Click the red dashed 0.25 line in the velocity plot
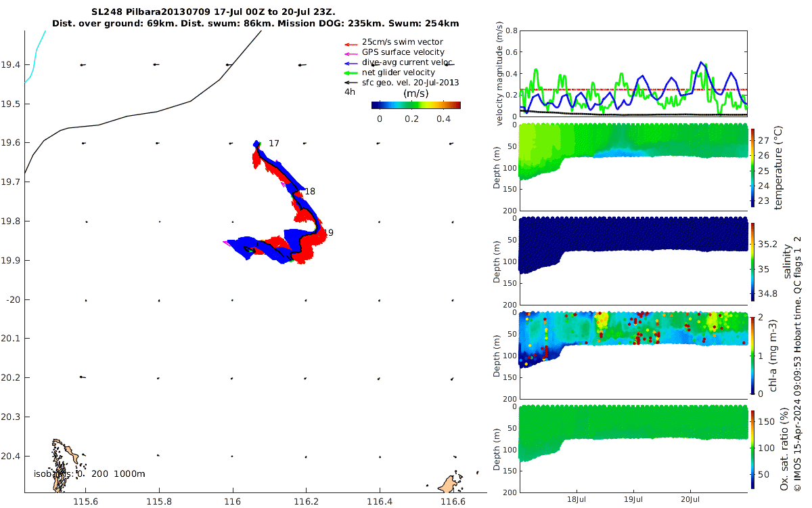Image resolution: width=812 pixels, height=508 pixels. [633, 89]
